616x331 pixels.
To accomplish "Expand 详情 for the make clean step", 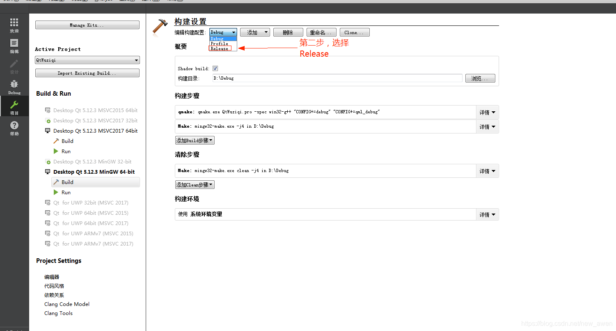I will tap(488, 171).
